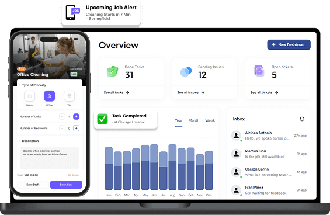This screenshot has width=330, height=215.
Task: Switch chart to Week tab
Action: pyautogui.click(x=210, y=120)
